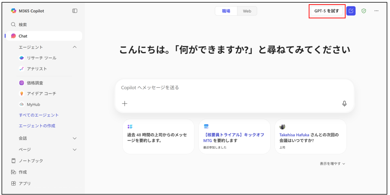This screenshot has width=390, height=195.
Task: Switch to the Web tab
Action: click(247, 11)
